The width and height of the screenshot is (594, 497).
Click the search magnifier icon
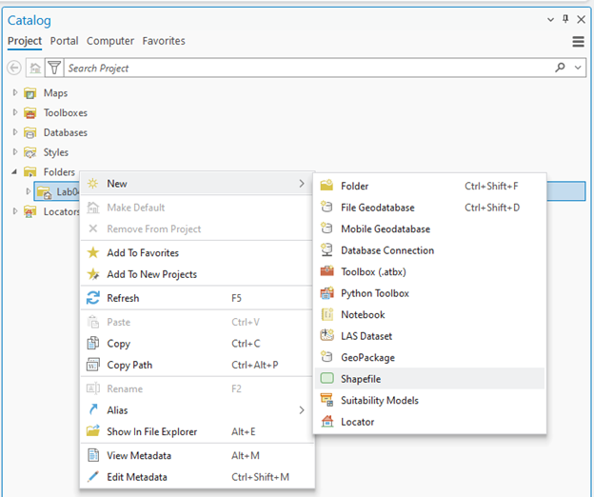coord(561,69)
